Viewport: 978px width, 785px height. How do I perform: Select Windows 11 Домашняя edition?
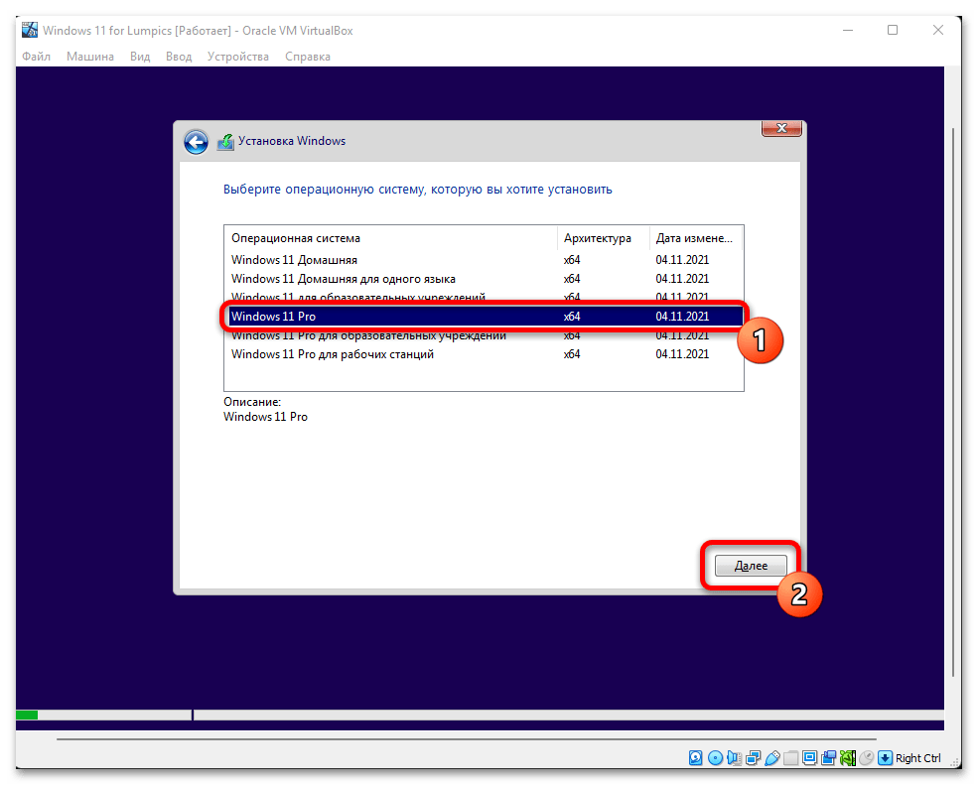pos(294,260)
